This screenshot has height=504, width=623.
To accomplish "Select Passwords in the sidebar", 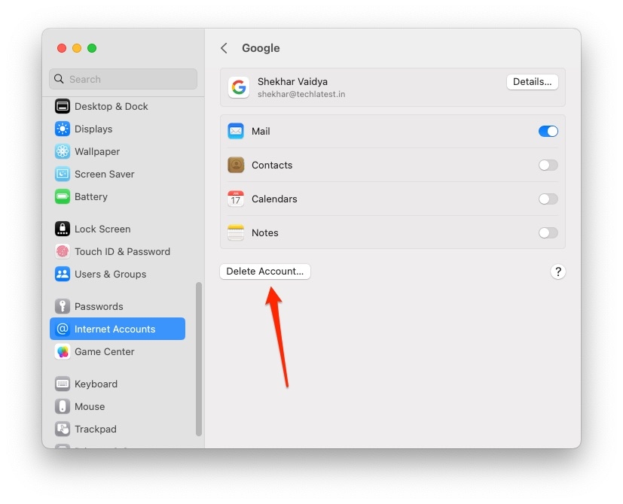I will point(118,306).
